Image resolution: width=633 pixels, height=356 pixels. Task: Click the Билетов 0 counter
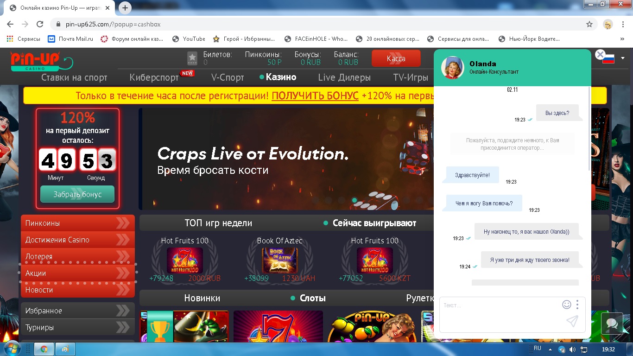(x=217, y=58)
